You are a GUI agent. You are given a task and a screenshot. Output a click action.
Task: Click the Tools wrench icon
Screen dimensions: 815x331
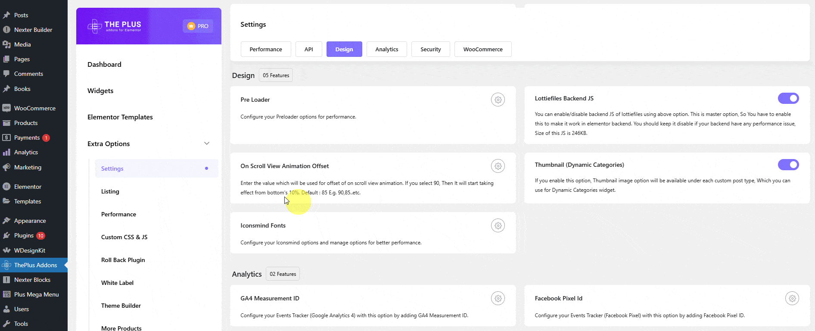point(6,324)
